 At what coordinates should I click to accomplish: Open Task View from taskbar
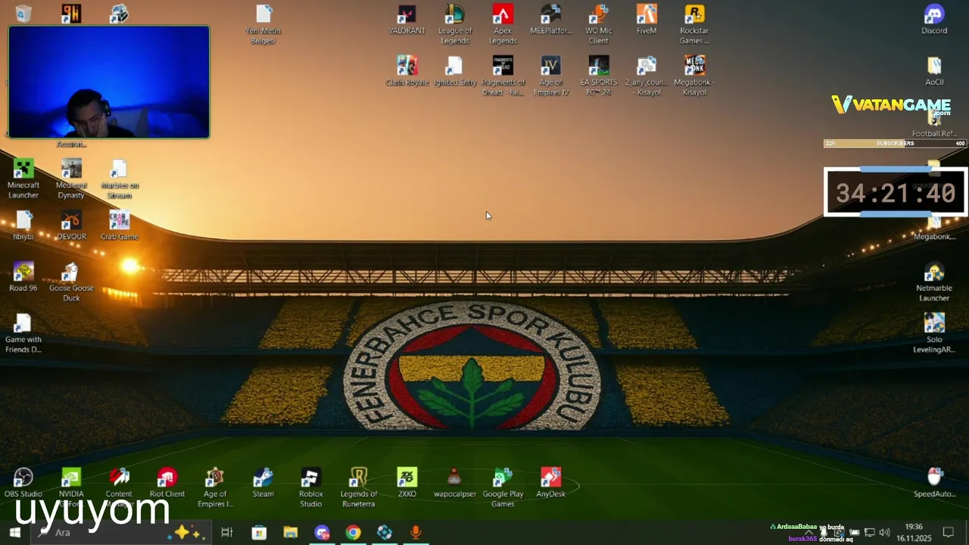pos(226,533)
